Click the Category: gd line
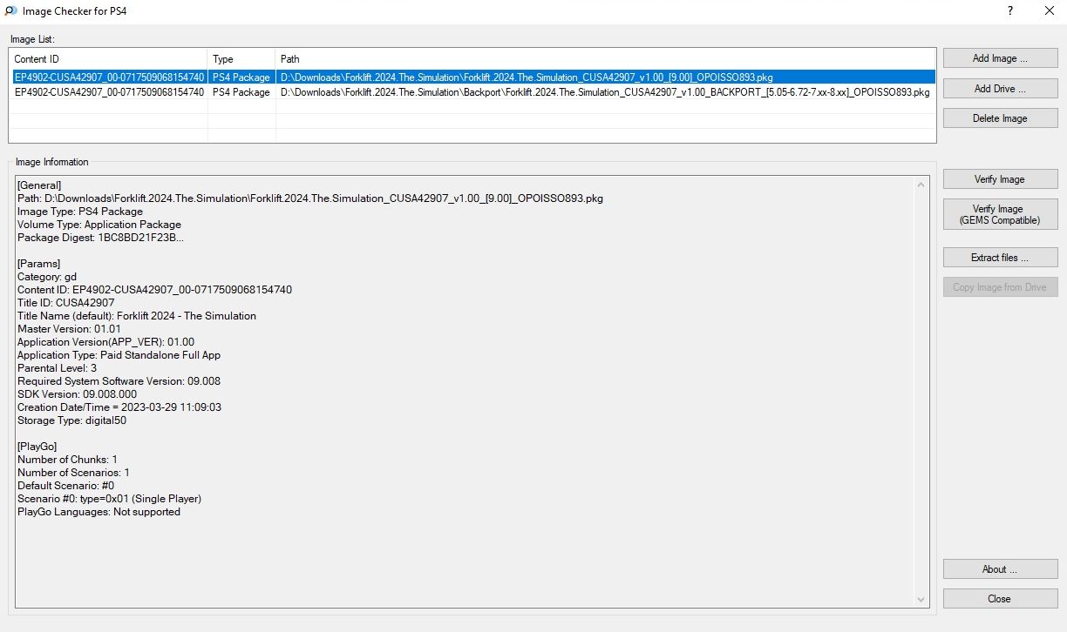The height and width of the screenshot is (632, 1067). coord(47,277)
